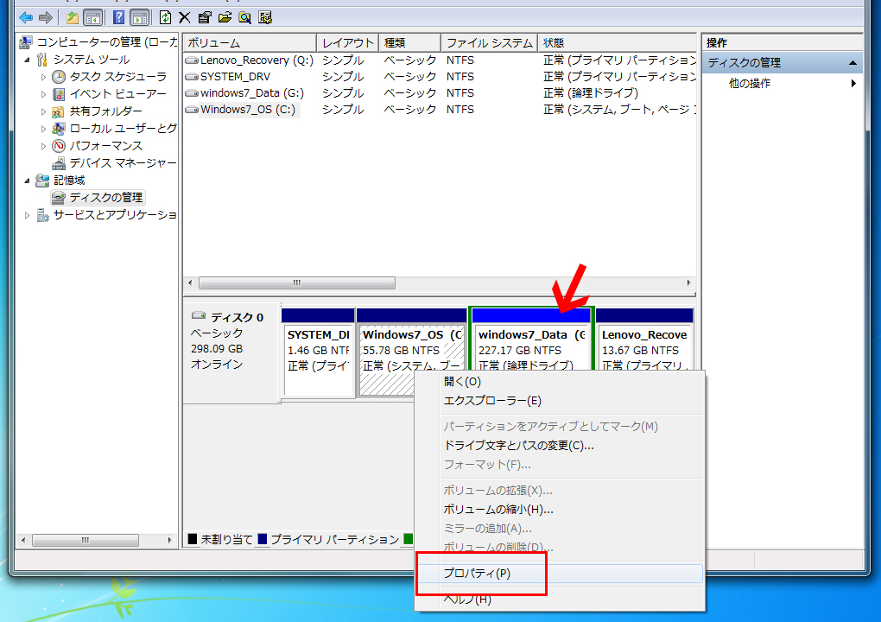Viewport: 881px width, 622px height.
Task: Click the magnifying glass toolbar icon
Action: pos(245,17)
